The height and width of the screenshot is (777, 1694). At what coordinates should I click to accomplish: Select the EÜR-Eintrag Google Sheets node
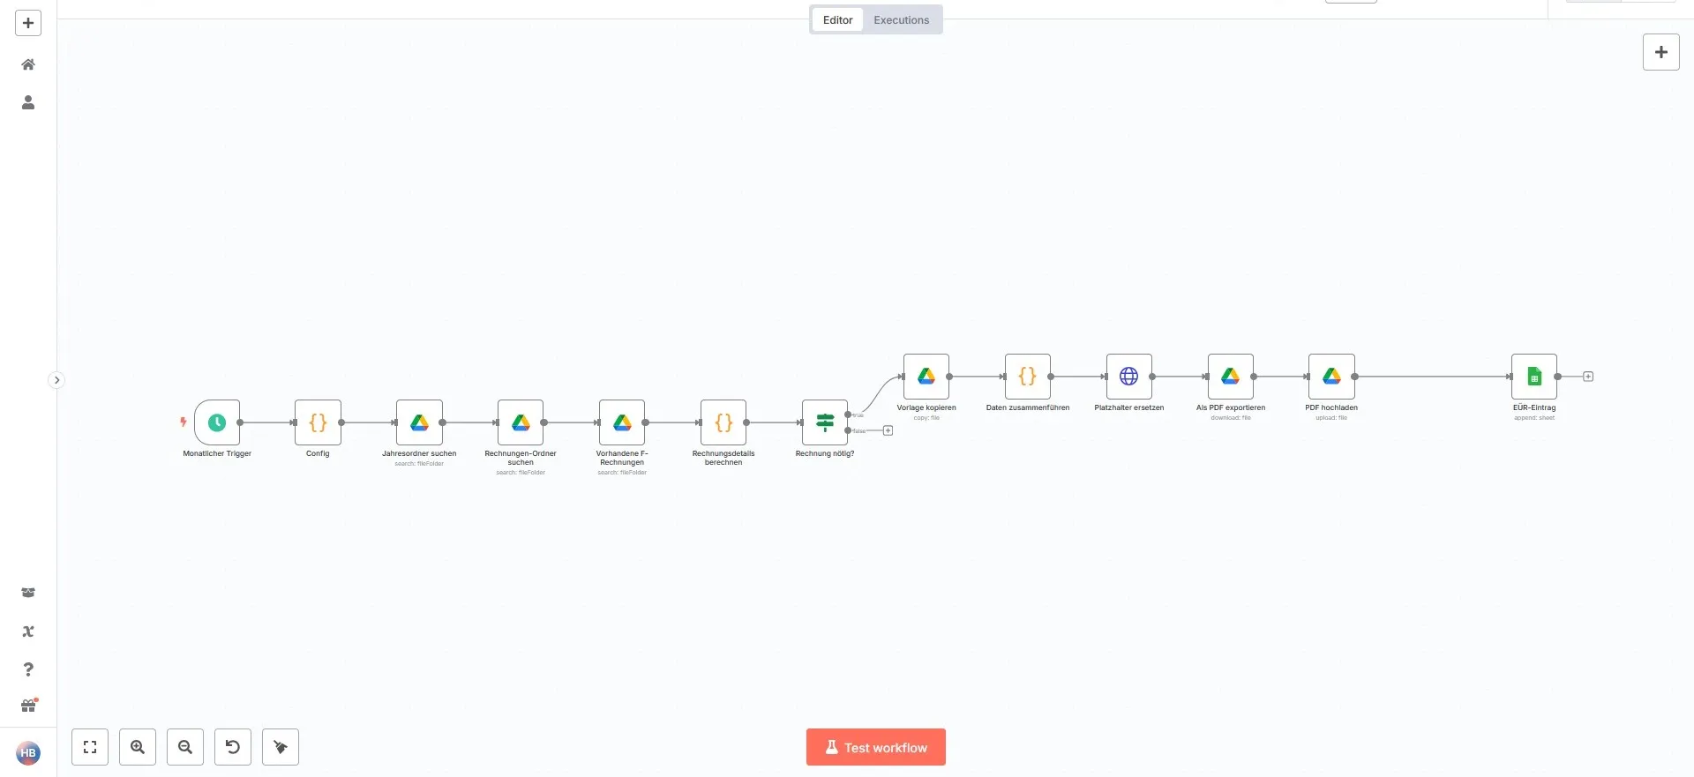pyautogui.click(x=1534, y=377)
